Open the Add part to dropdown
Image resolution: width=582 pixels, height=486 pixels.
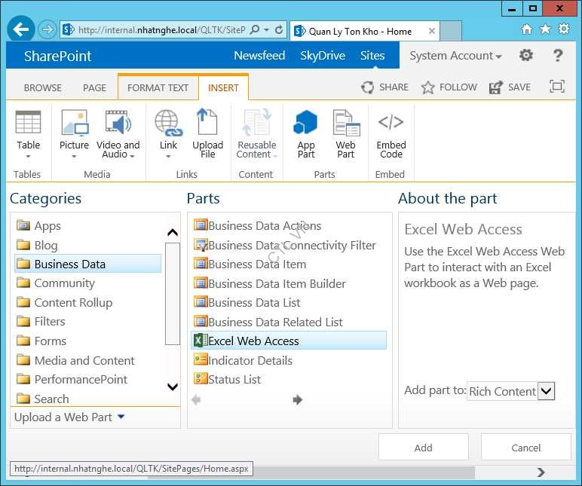(547, 391)
